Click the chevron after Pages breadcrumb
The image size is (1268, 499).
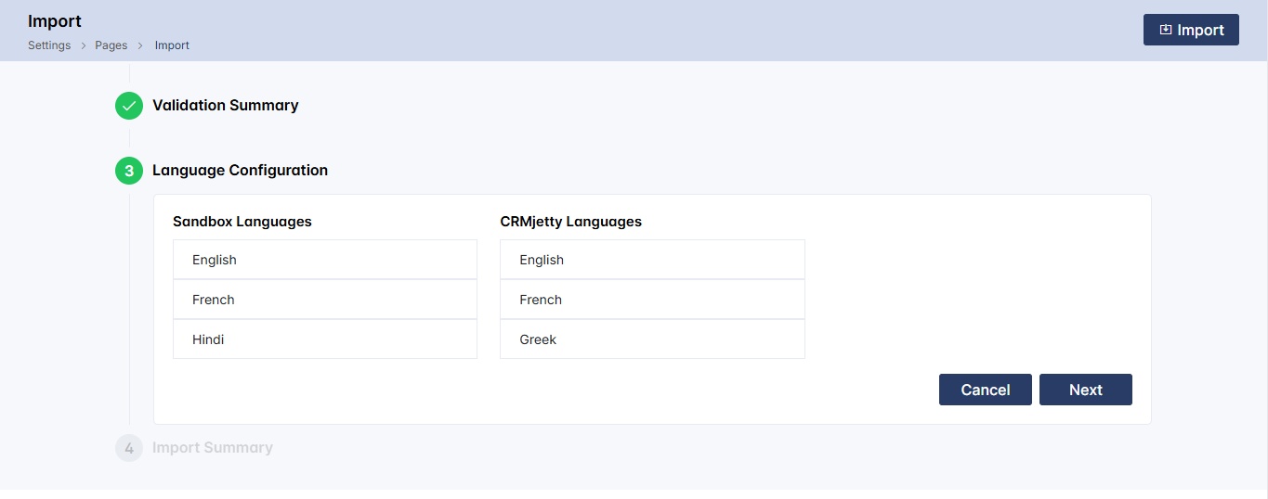[x=141, y=45]
